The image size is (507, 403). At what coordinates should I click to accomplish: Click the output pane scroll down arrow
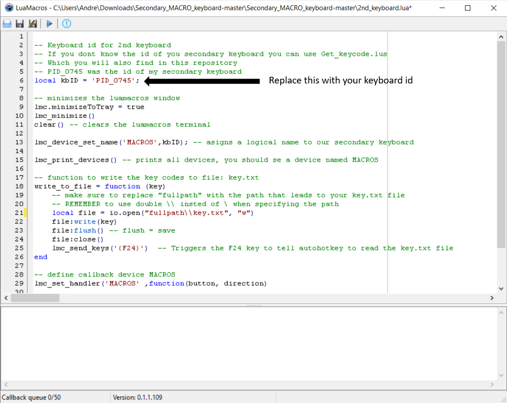[501, 375]
